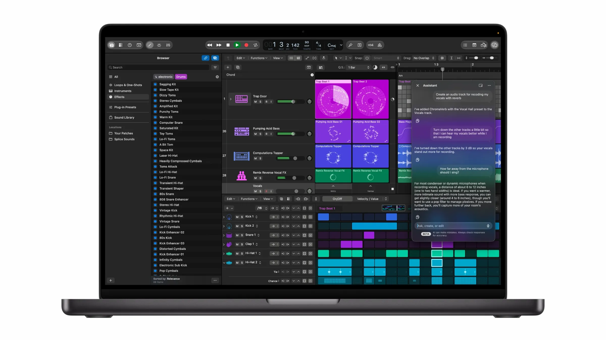Adjust the Computations Topper pan knob
The image size is (606, 340).
pos(309,158)
